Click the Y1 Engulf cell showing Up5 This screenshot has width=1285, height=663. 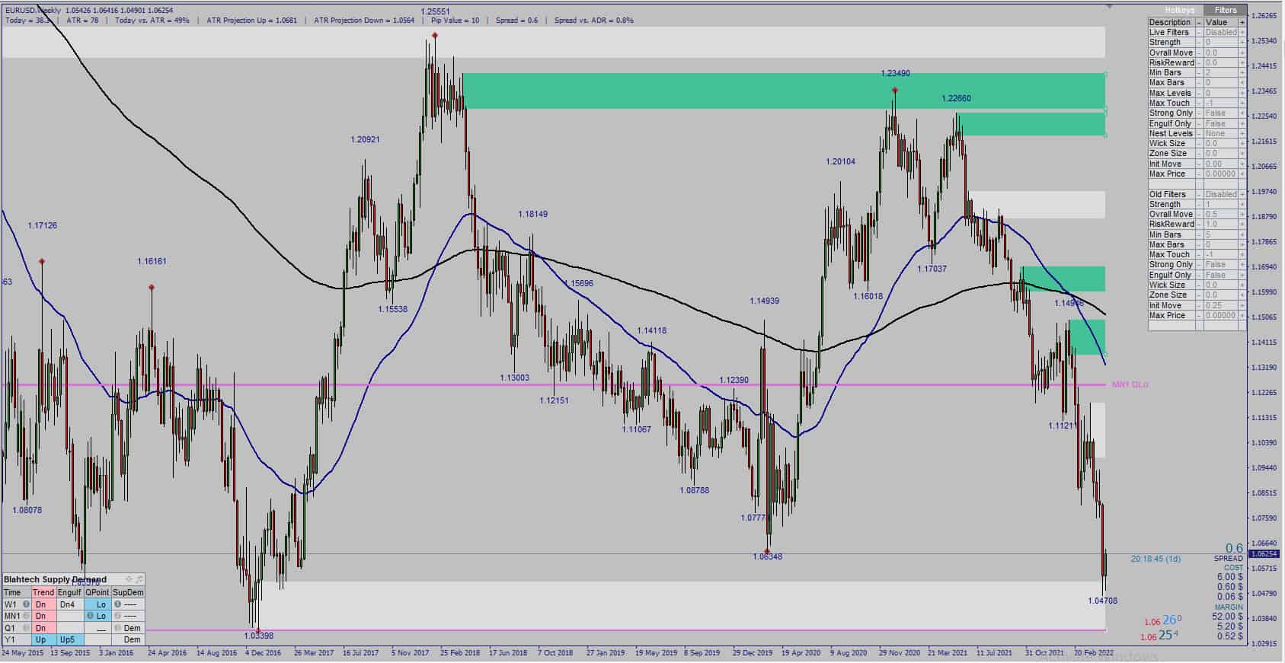pos(69,639)
